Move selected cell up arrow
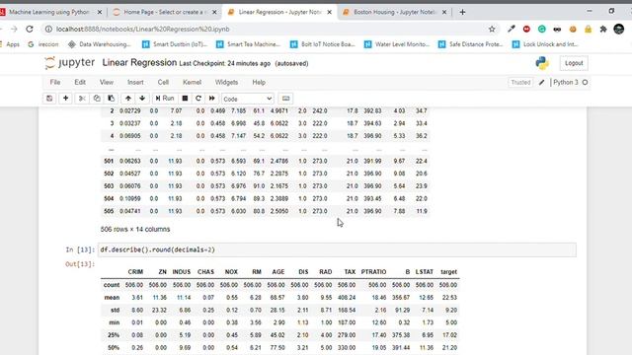 tap(128, 99)
